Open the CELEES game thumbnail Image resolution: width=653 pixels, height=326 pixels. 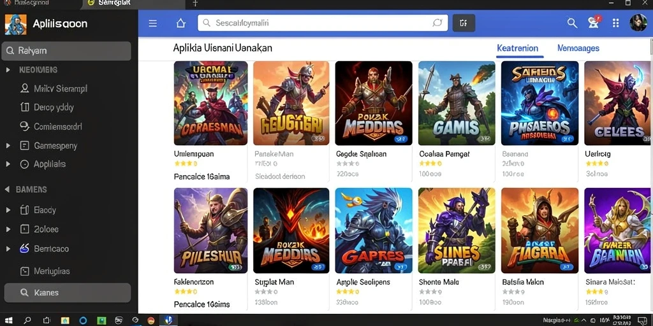[617, 103]
